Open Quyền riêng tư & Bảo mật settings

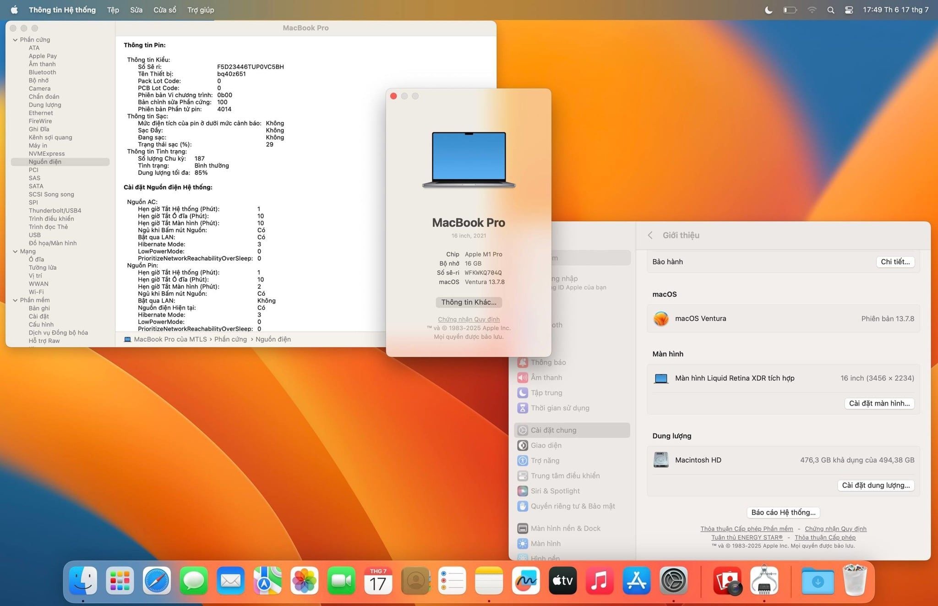pos(572,506)
